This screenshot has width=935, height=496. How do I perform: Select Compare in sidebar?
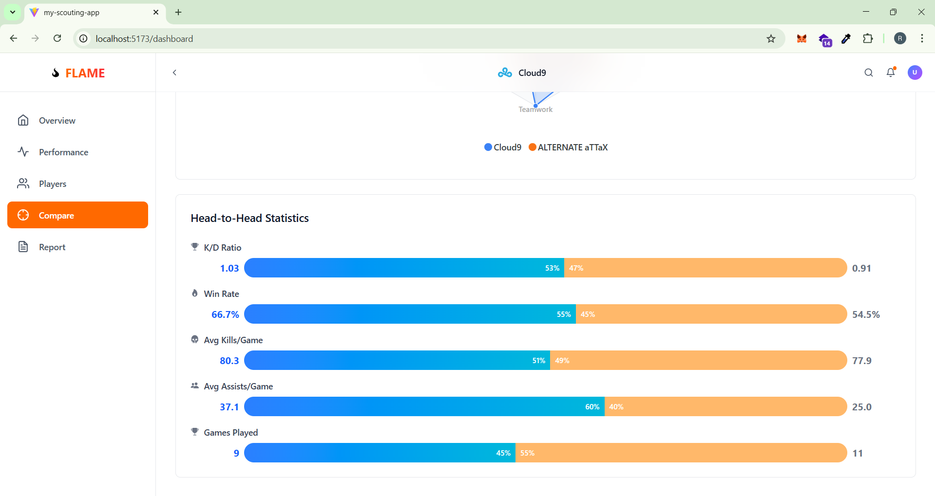pos(77,215)
